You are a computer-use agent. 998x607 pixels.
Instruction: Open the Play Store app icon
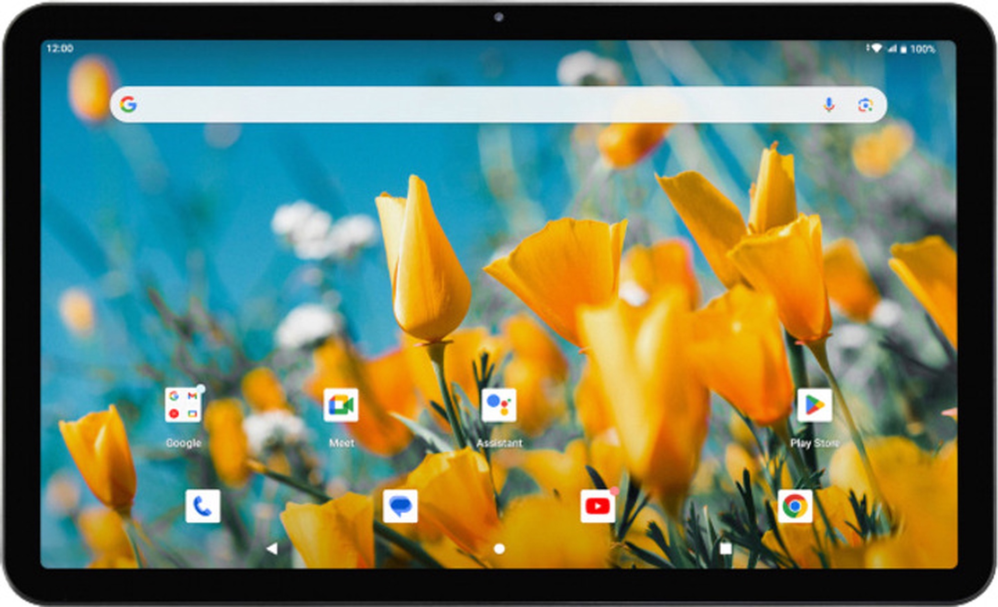[814, 405]
